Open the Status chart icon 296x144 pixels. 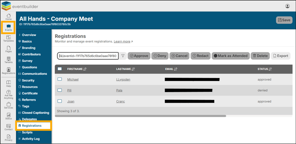[9, 116]
